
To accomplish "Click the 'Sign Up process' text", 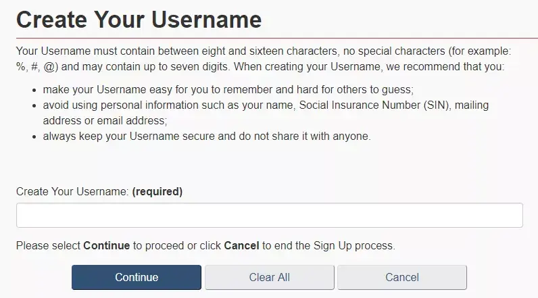I will (353, 245).
